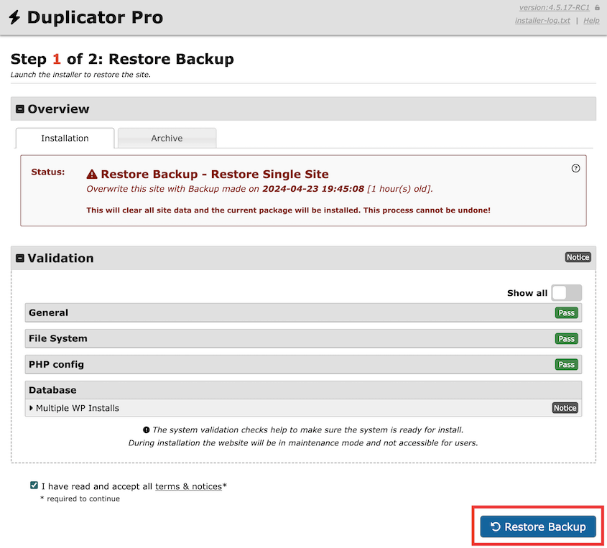This screenshot has height=548, width=607.
Task: Click the maintenance mode notice text
Action: (303, 442)
